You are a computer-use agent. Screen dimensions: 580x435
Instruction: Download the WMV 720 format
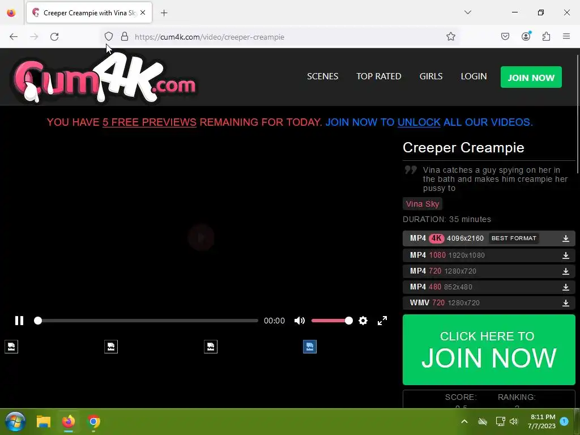(489, 303)
